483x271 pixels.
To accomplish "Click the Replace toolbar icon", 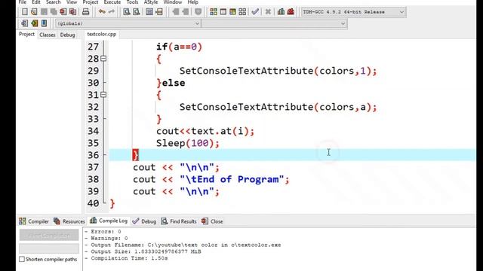I will tap(136, 12).
